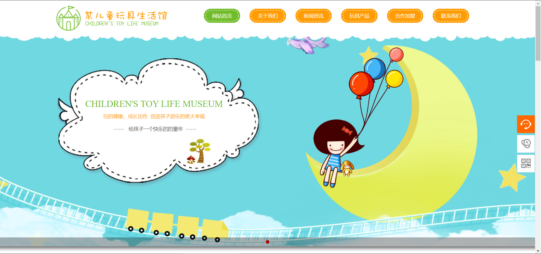Open the 新闻资讯 news section
This screenshot has width=541, height=254.
click(x=313, y=16)
